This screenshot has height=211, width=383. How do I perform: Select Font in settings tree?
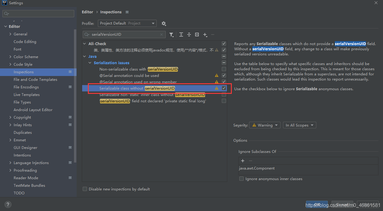pos(18,49)
